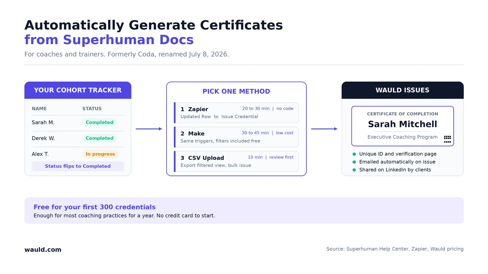Click Executive Coaching Program text
The height and width of the screenshot is (274, 488).
tap(403, 137)
